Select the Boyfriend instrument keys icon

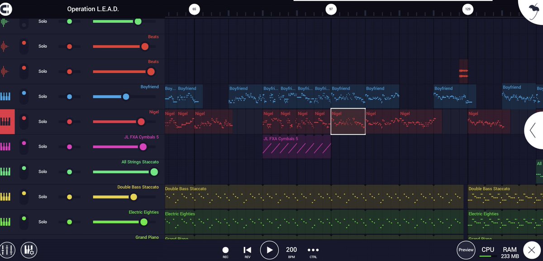point(5,96)
